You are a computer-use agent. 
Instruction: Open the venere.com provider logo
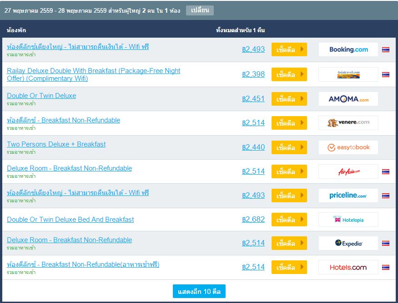(x=348, y=123)
